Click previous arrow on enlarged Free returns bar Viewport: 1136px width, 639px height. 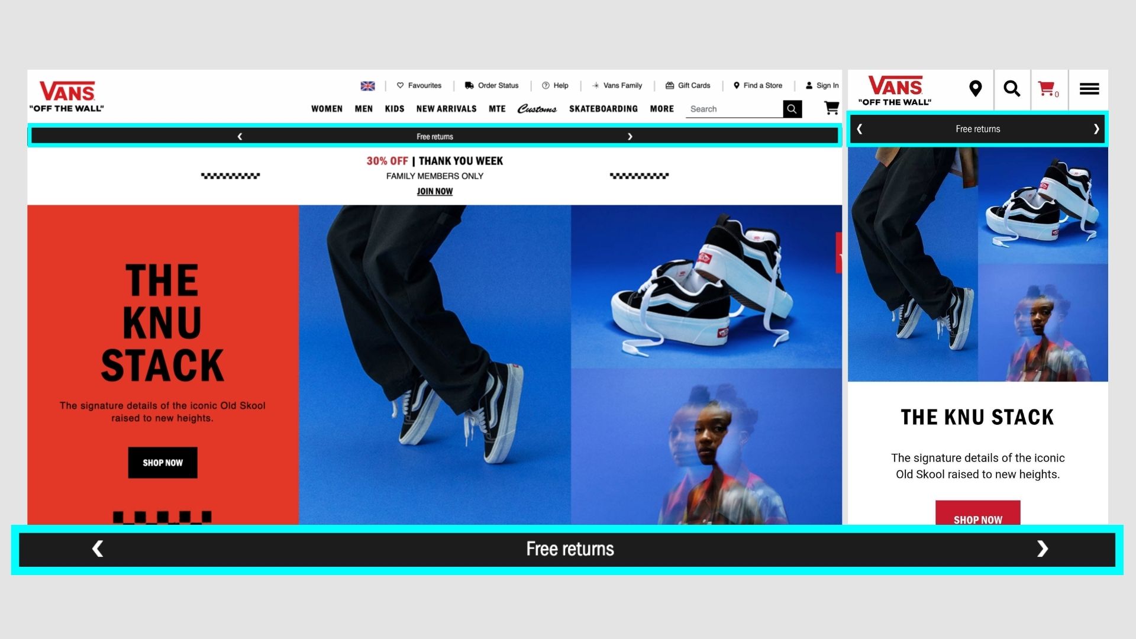pos(98,549)
